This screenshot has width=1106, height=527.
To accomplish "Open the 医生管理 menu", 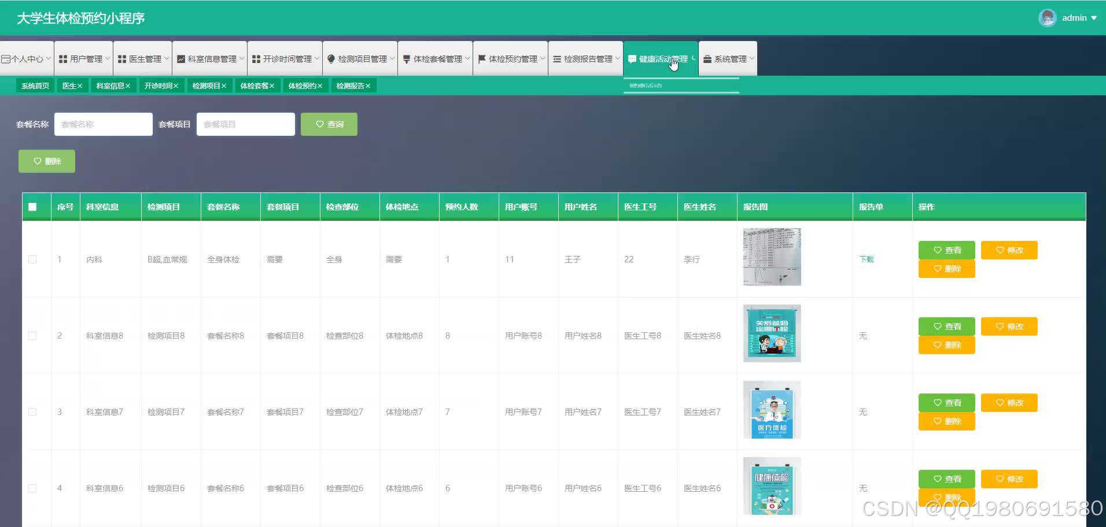I will point(143,58).
